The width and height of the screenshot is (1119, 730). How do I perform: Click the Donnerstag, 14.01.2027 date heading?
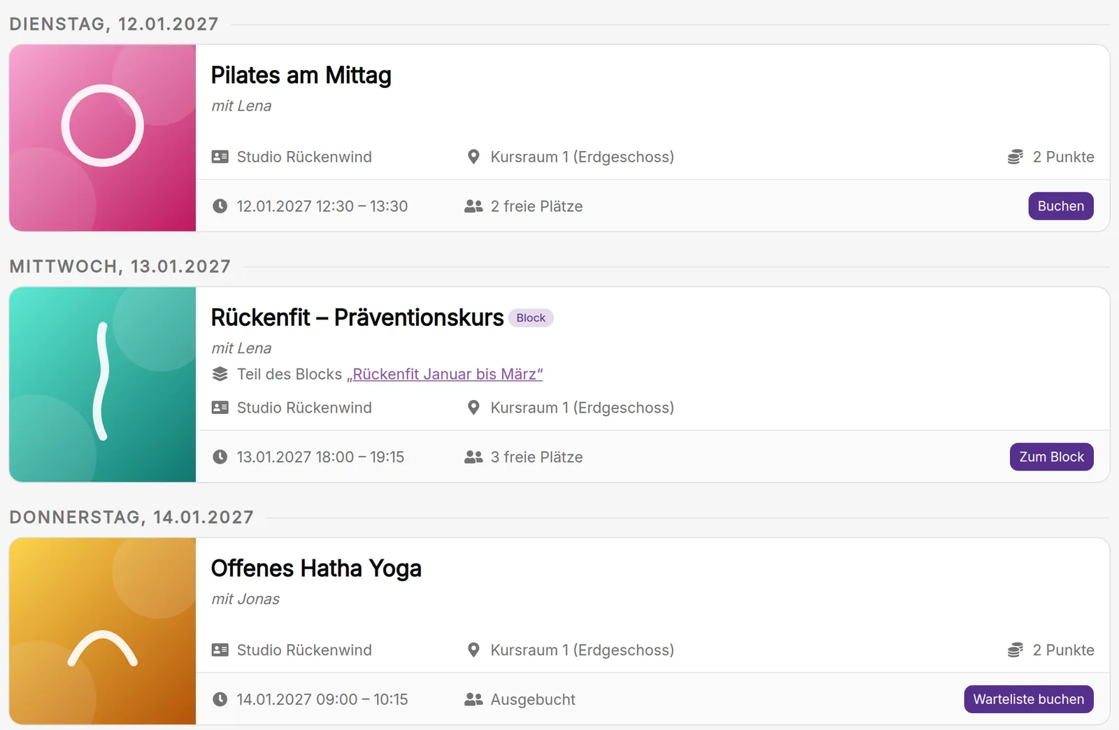[131, 517]
